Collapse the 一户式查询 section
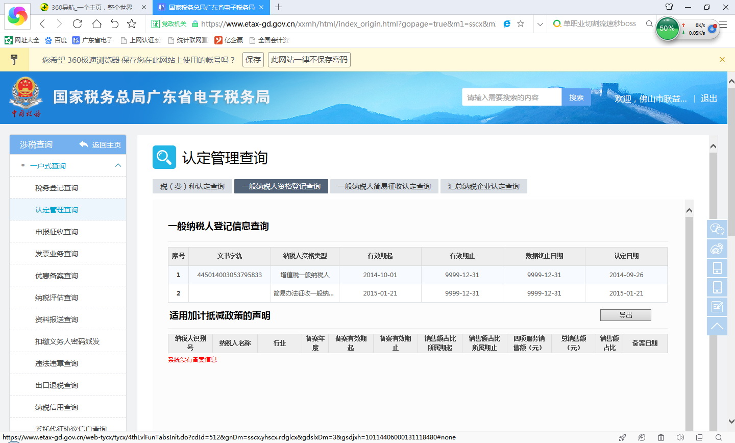735x443 pixels. pos(118,165)
